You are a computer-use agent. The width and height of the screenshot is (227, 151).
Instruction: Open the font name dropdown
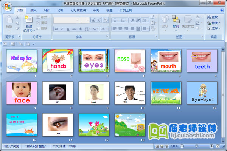[77, 20]
